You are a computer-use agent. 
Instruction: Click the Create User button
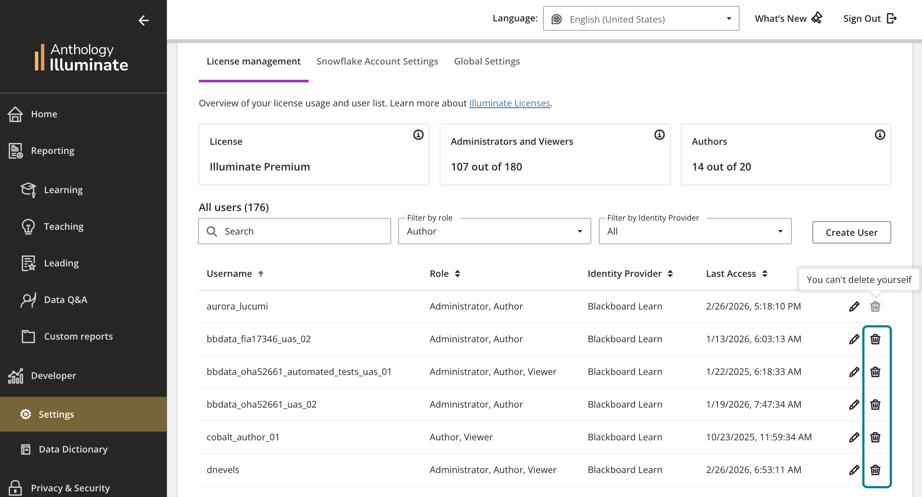click(851, 232)
